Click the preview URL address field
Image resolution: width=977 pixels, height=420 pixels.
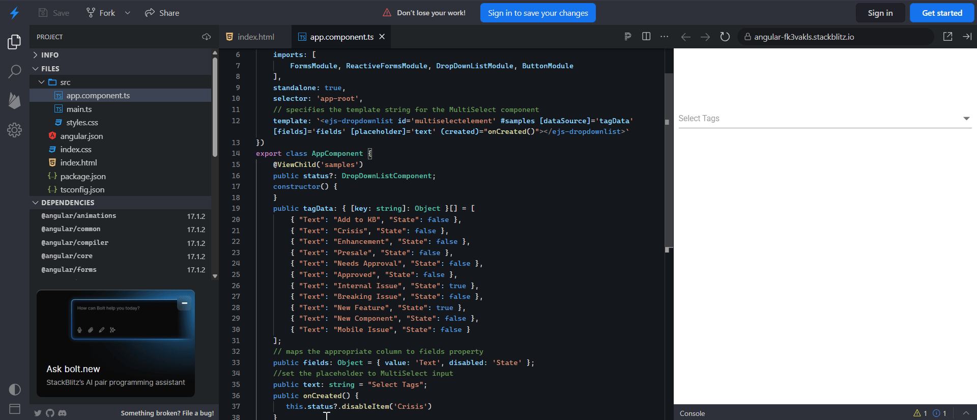(835, 37)
